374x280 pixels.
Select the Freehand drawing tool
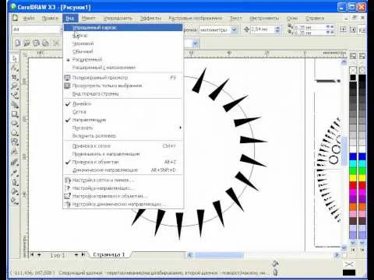[15, 96]
